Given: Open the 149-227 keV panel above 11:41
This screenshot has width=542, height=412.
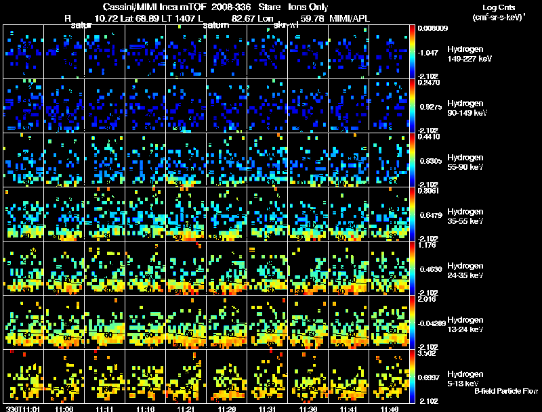Looking at the screenshot, I should pos(348,51).
